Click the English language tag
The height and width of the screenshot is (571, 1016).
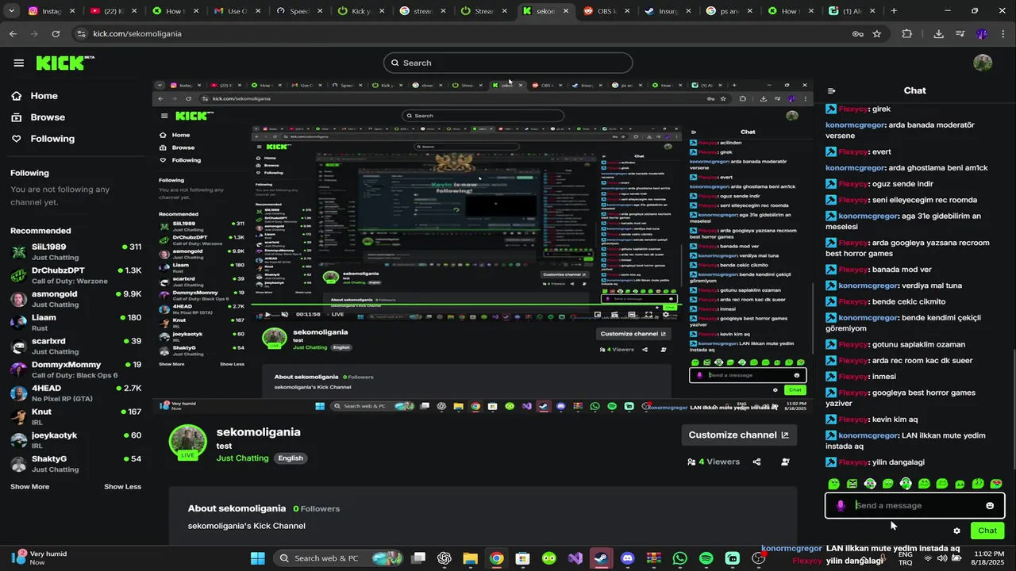pos(291,458)
